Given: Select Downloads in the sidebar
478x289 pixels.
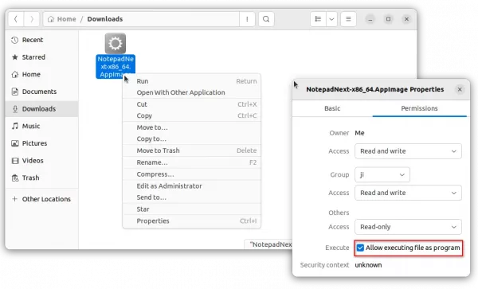Looking at the screenshot, I should tap(41, 109).
